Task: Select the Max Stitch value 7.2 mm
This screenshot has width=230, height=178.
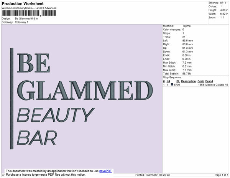Action: pyautogui.click(x=187, y=63)
